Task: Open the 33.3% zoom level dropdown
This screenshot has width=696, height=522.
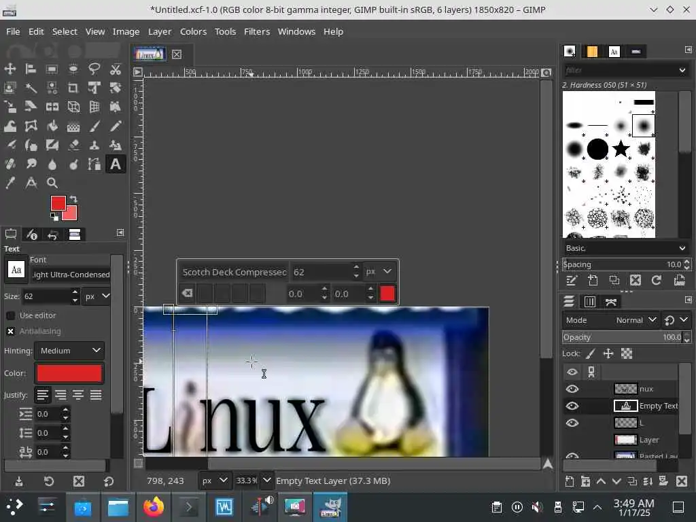Action: click(x=266, y=481)
